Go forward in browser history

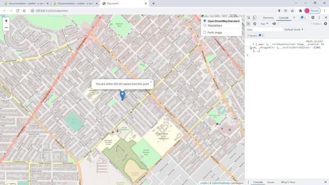pos(11,11)
